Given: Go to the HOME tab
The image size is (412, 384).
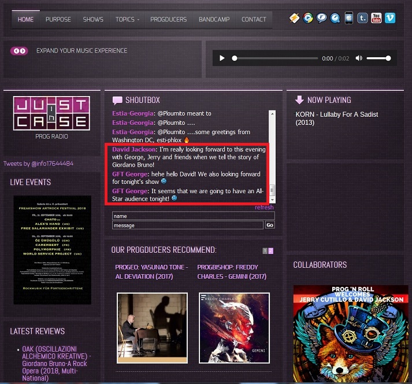Looking at the screenshot, I should [26, 20].
